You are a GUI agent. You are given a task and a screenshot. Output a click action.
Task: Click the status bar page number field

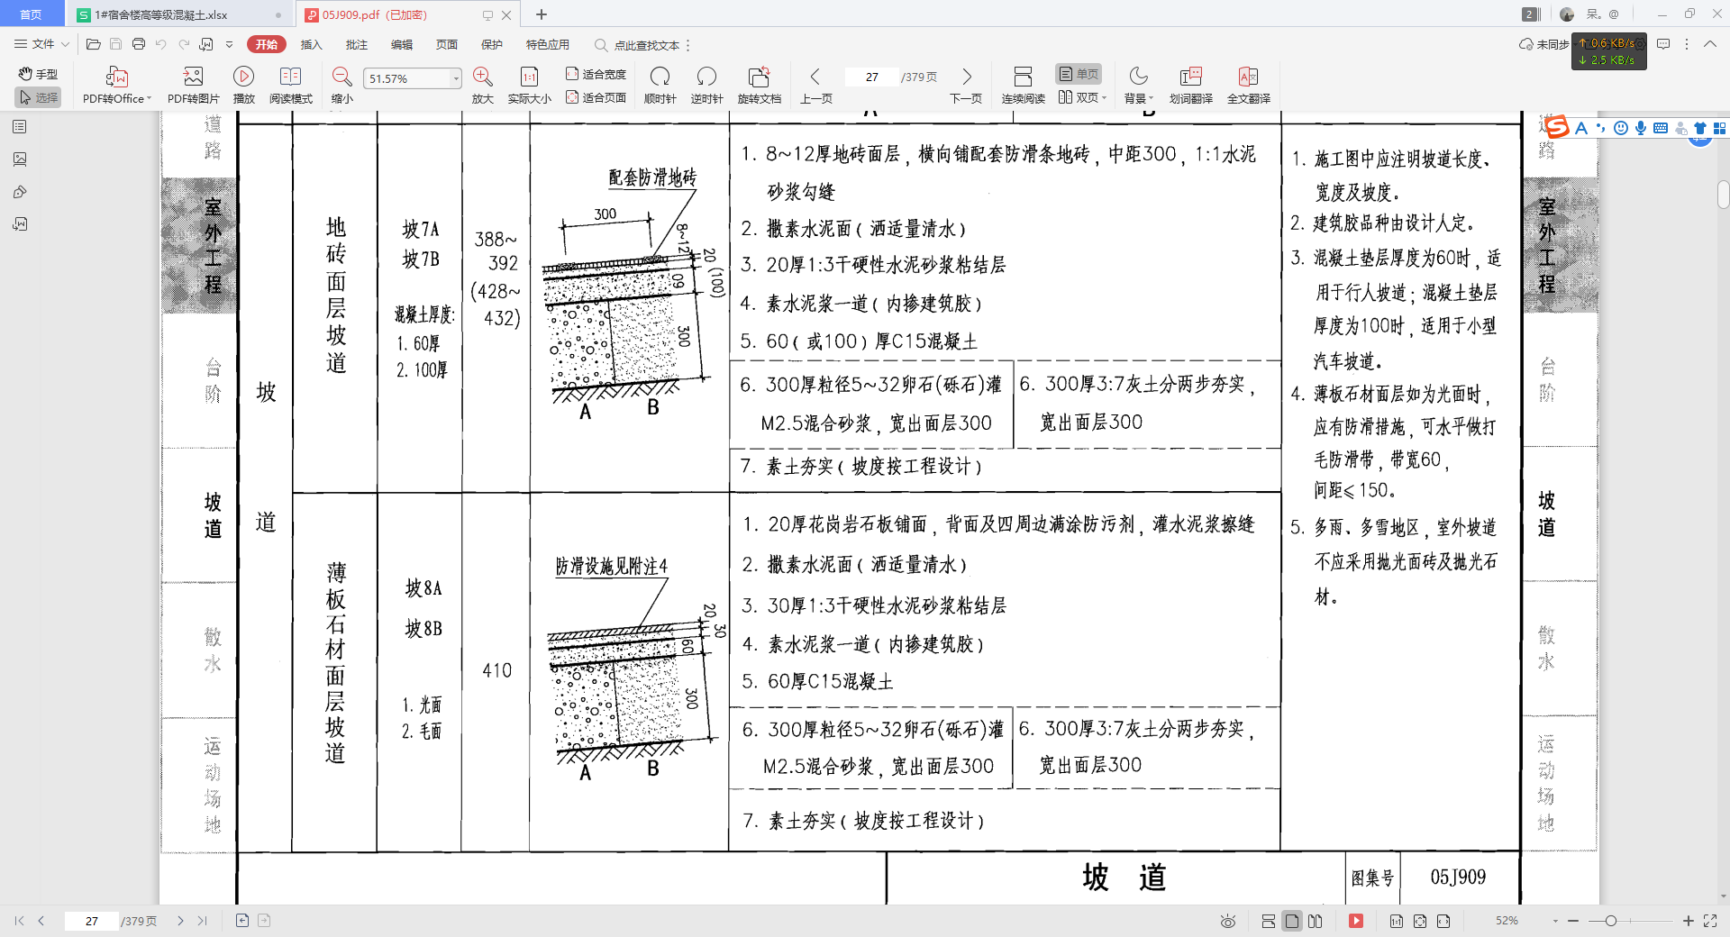coord(91,921)
